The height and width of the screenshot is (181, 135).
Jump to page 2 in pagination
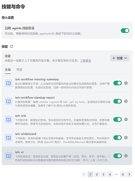pos(97,174)
